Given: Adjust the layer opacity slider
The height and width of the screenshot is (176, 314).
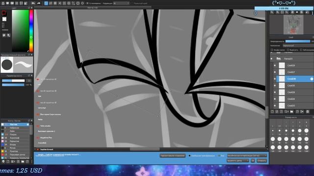Looking at the screenshot, I should (x=298, y=41).
